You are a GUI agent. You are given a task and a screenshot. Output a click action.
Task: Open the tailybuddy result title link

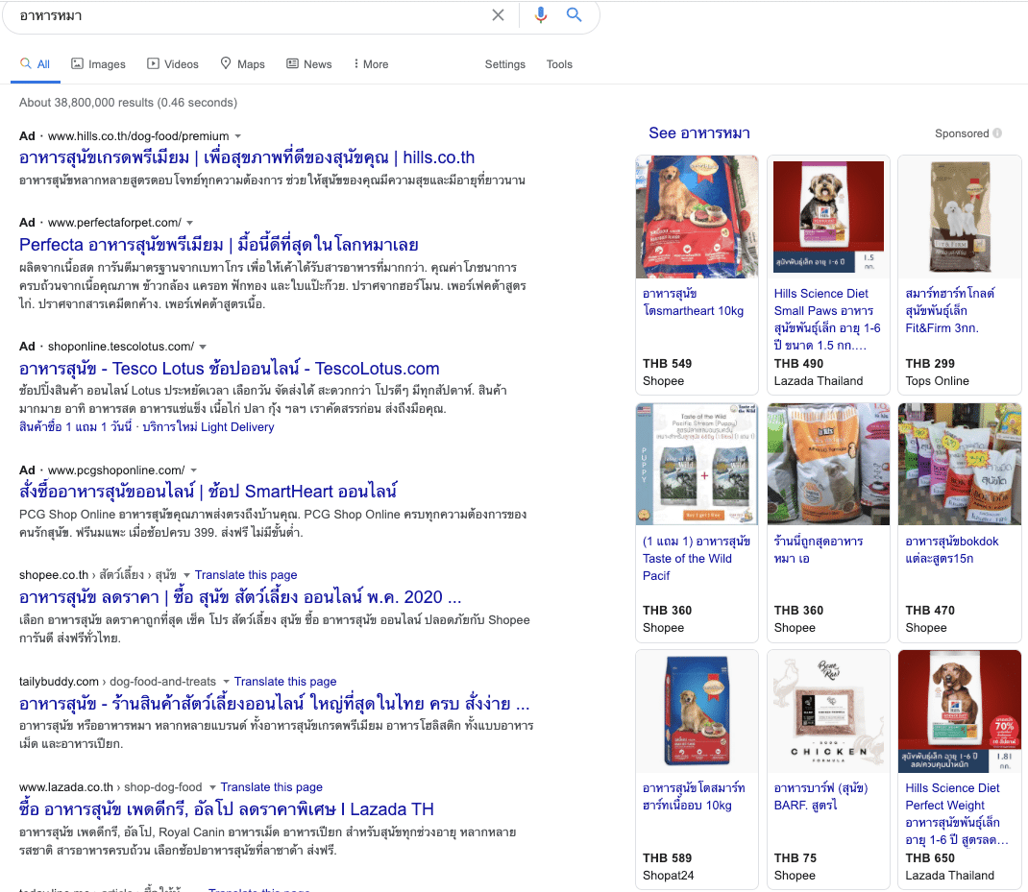point(274,704)
